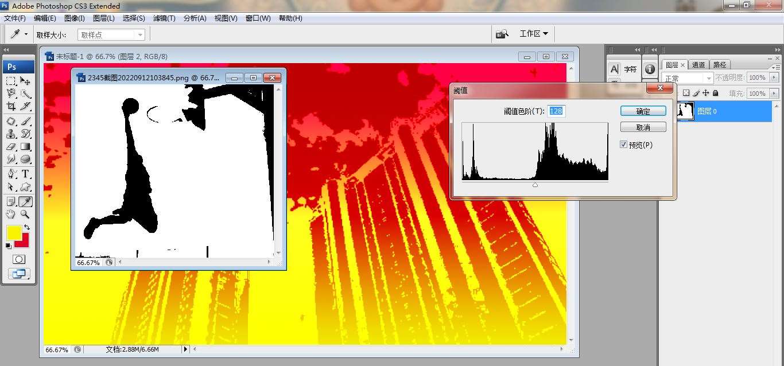Edit the 阈值色阶 level input field
784x366 pixels.
point(556,111)
